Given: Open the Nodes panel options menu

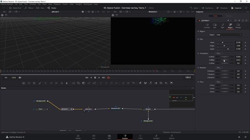Looking at the screenshot, I should click(193, 88).
